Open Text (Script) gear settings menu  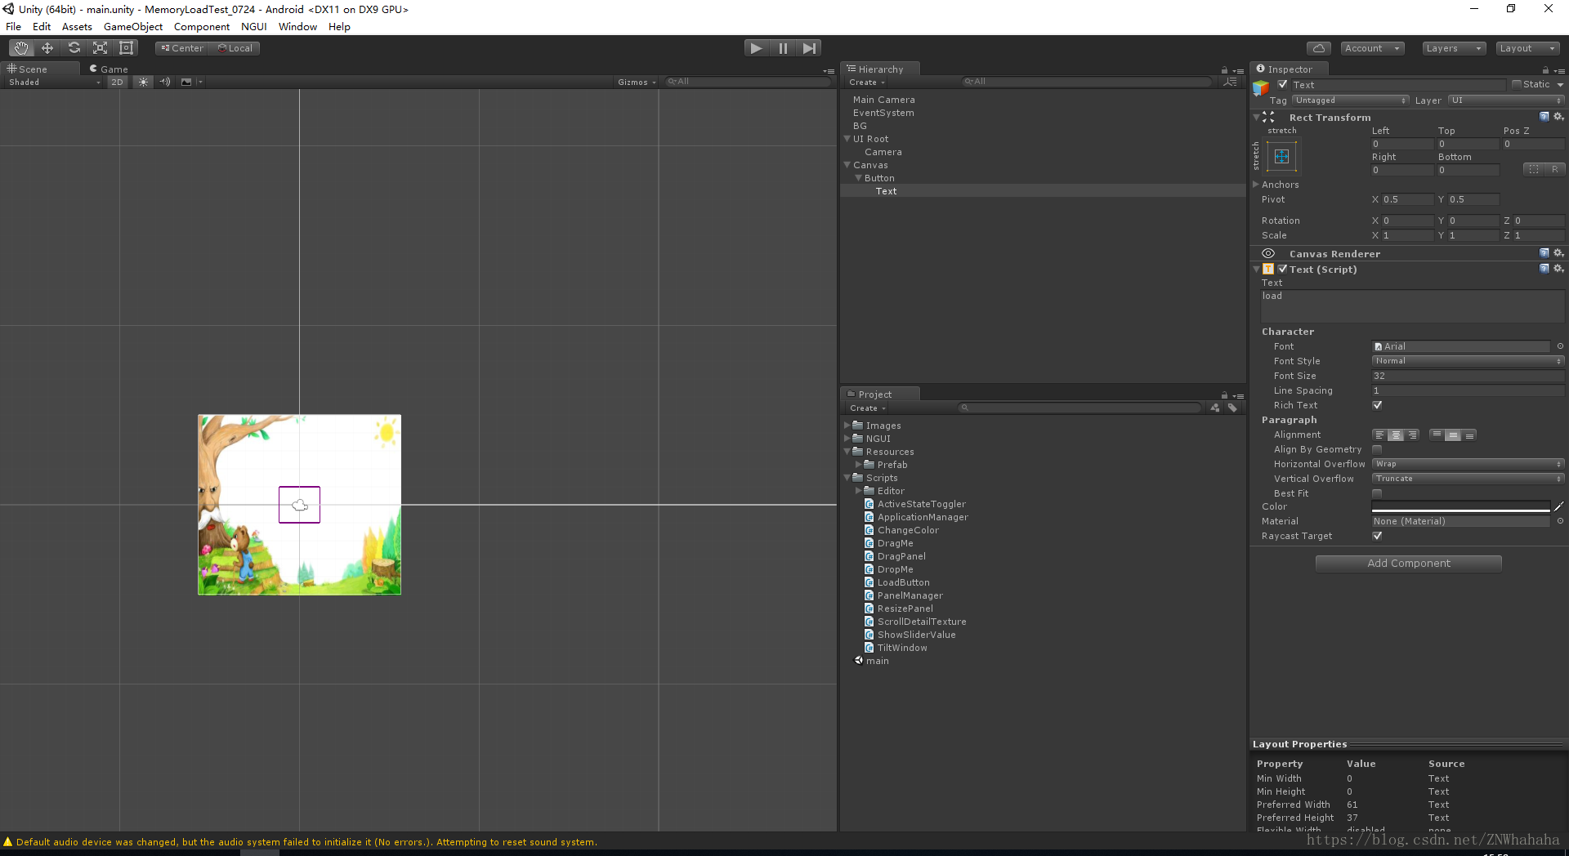click(1558, 269)
